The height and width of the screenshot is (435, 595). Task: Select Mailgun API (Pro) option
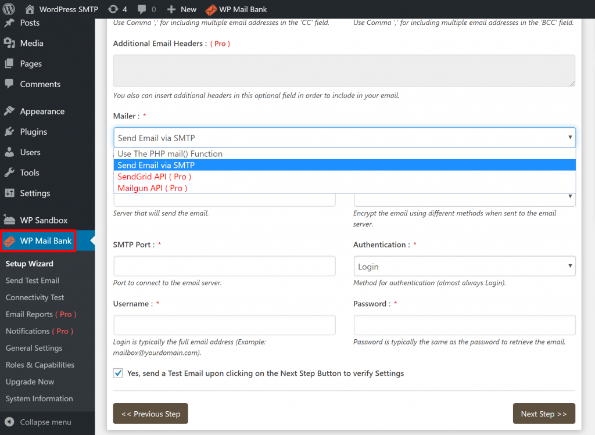[x=345, y=188]
